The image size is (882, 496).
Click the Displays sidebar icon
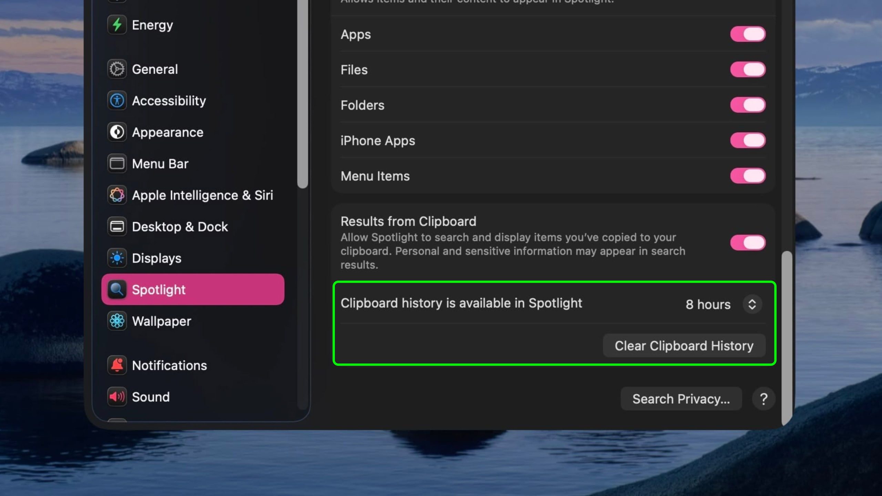click(x=117, y=258)
